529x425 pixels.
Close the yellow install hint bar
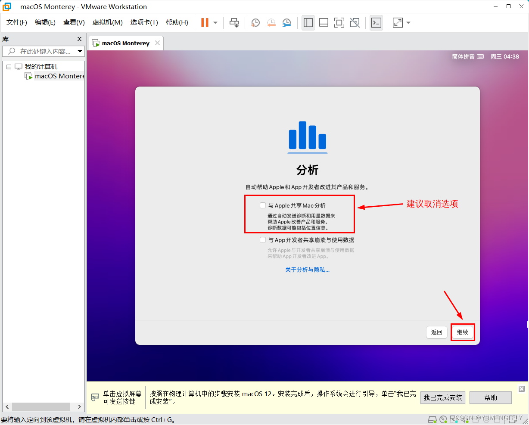[522, 389]
